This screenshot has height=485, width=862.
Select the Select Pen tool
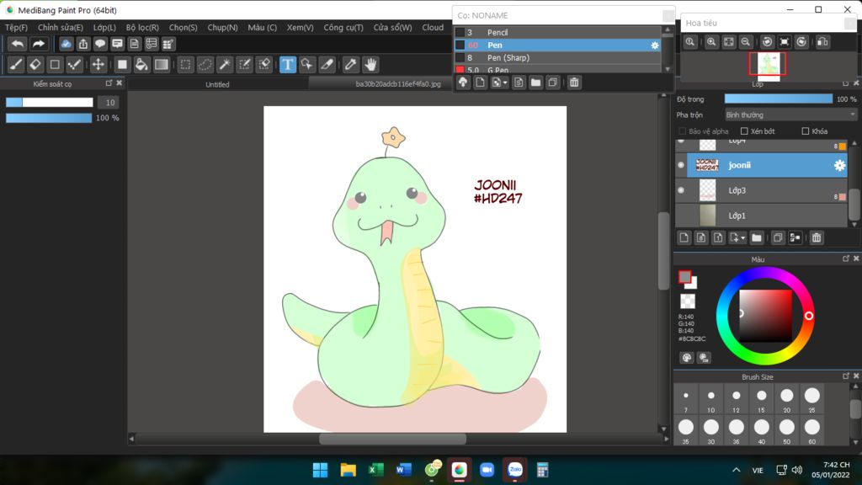(x=245, y=65)
